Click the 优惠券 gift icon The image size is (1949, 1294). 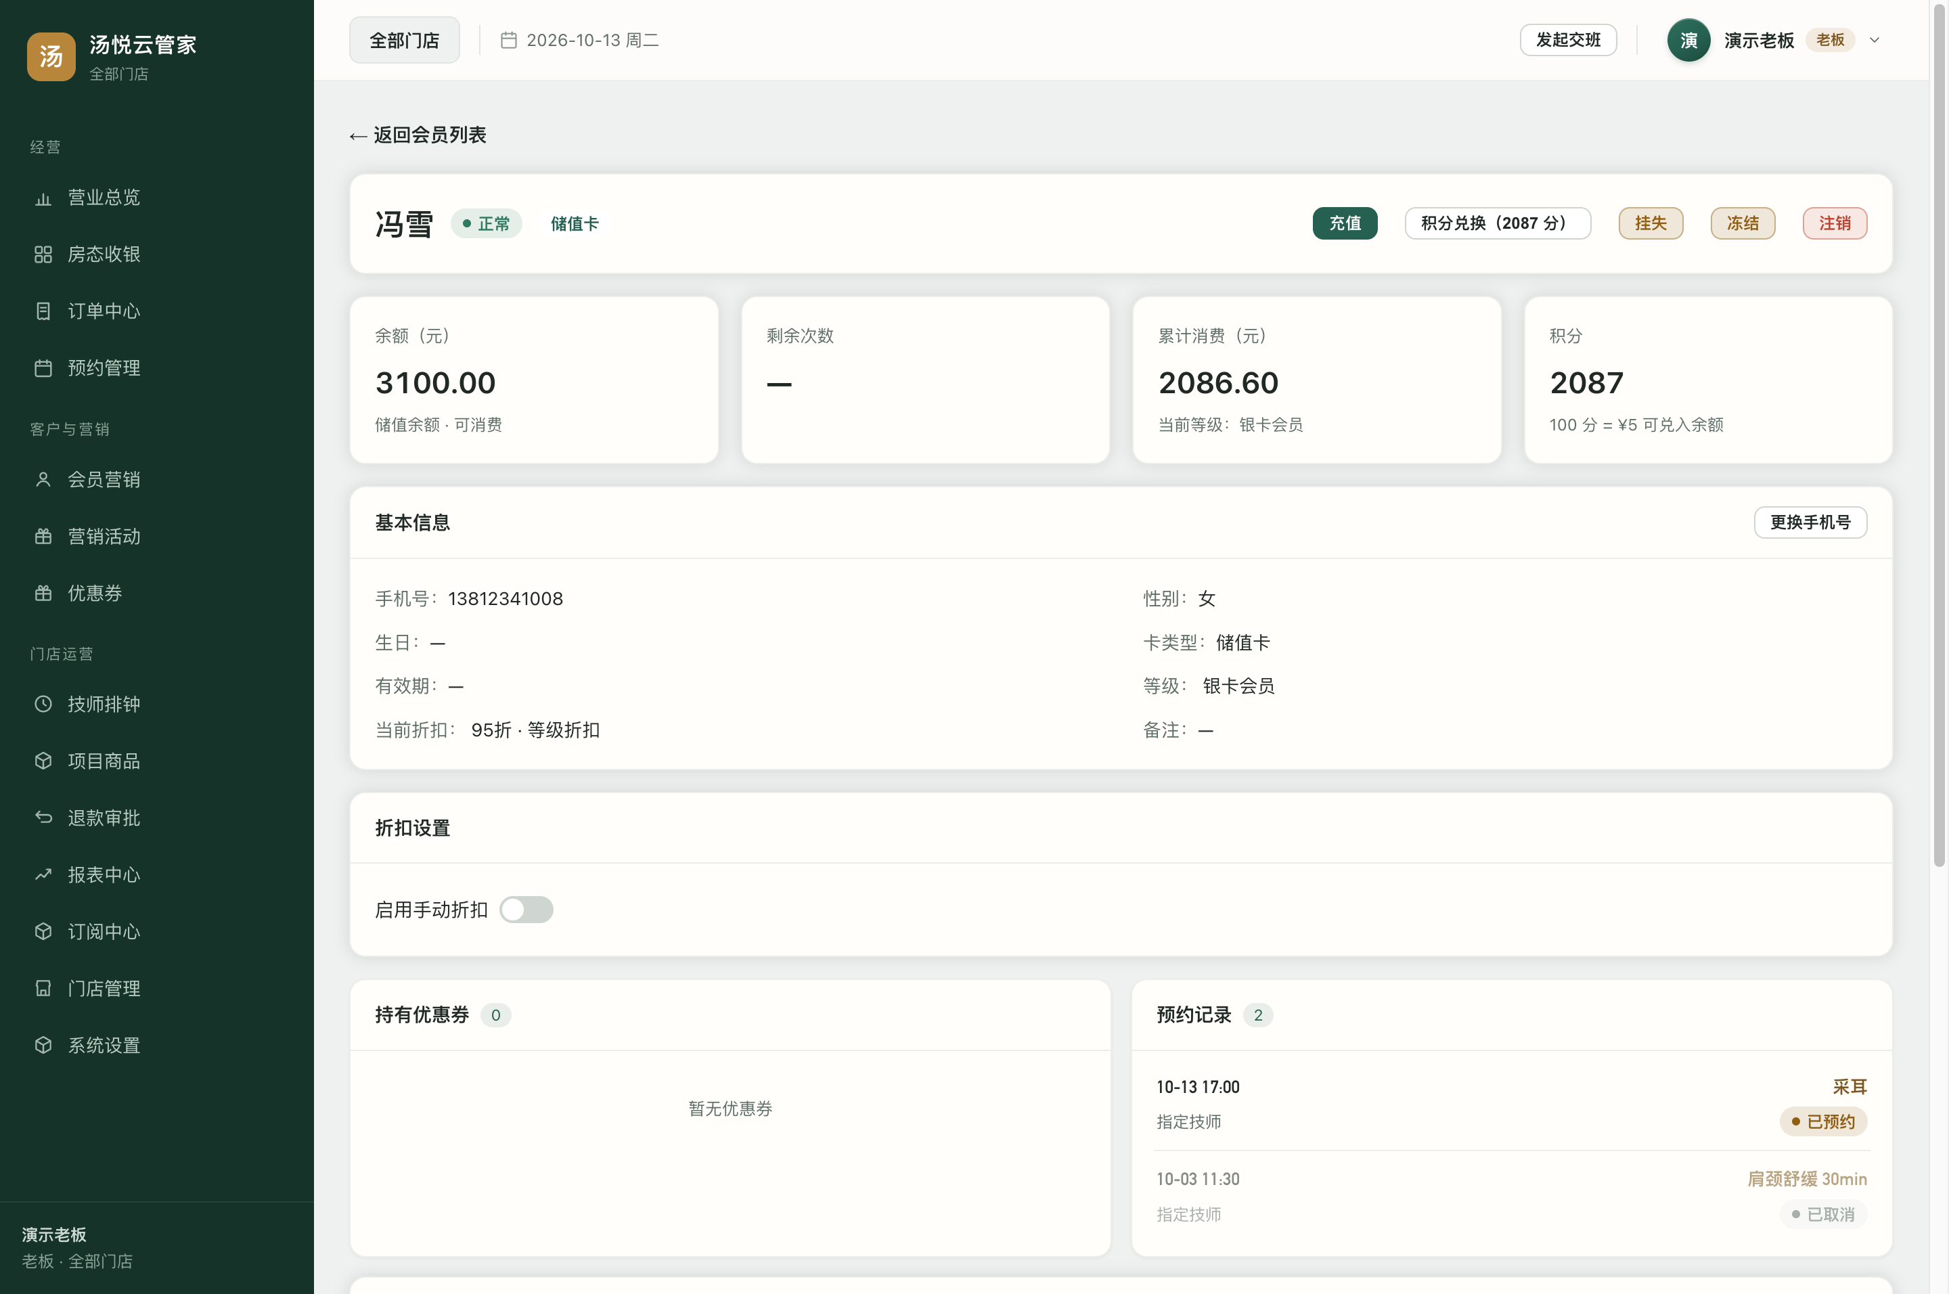43,594
